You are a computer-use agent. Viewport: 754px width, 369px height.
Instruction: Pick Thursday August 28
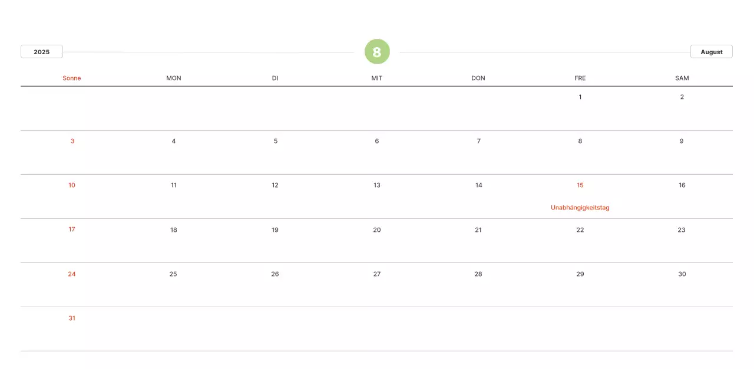click(x=478, y=274)
